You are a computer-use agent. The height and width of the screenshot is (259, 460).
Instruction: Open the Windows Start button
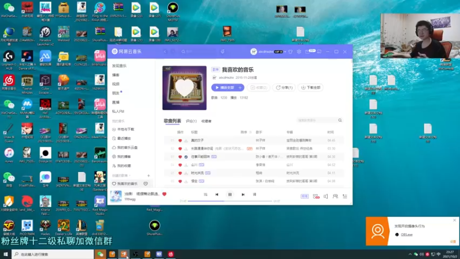coord(6,254)
